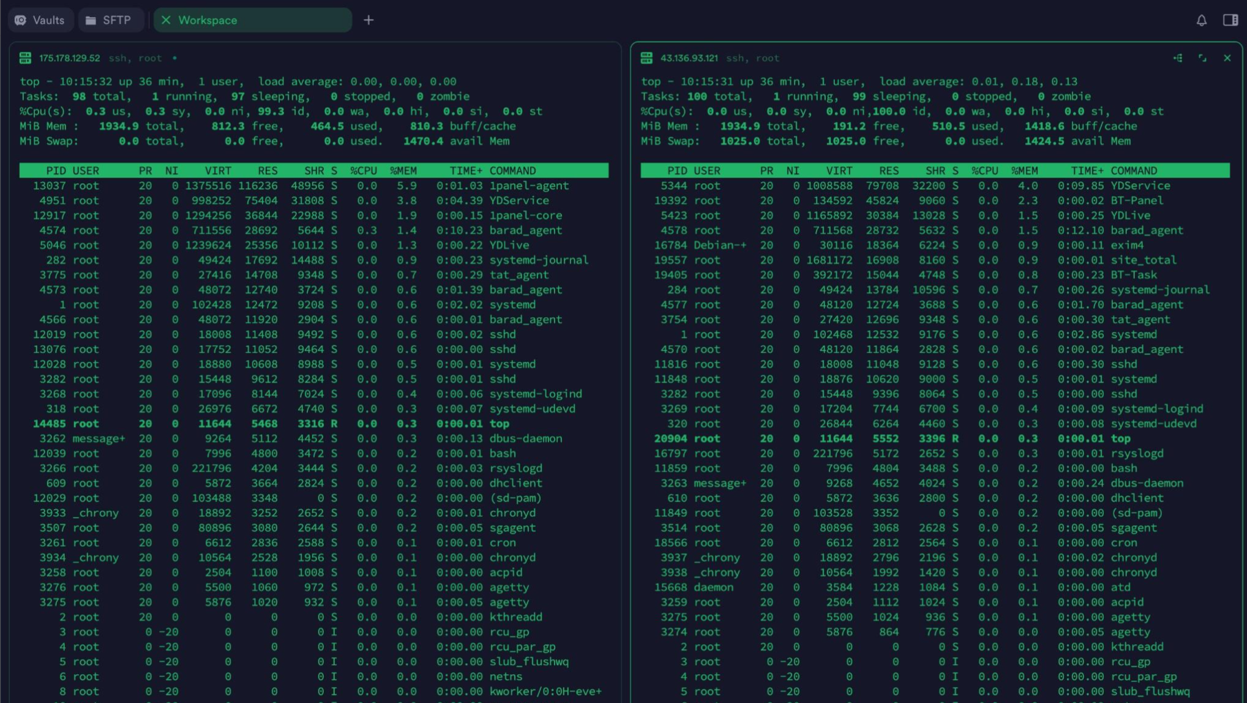Click the 175.178.129.52 host title
Viewport: 1247px width, 703px height.
(69, 58)
